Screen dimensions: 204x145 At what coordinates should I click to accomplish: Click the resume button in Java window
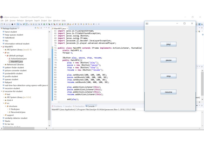168,92
